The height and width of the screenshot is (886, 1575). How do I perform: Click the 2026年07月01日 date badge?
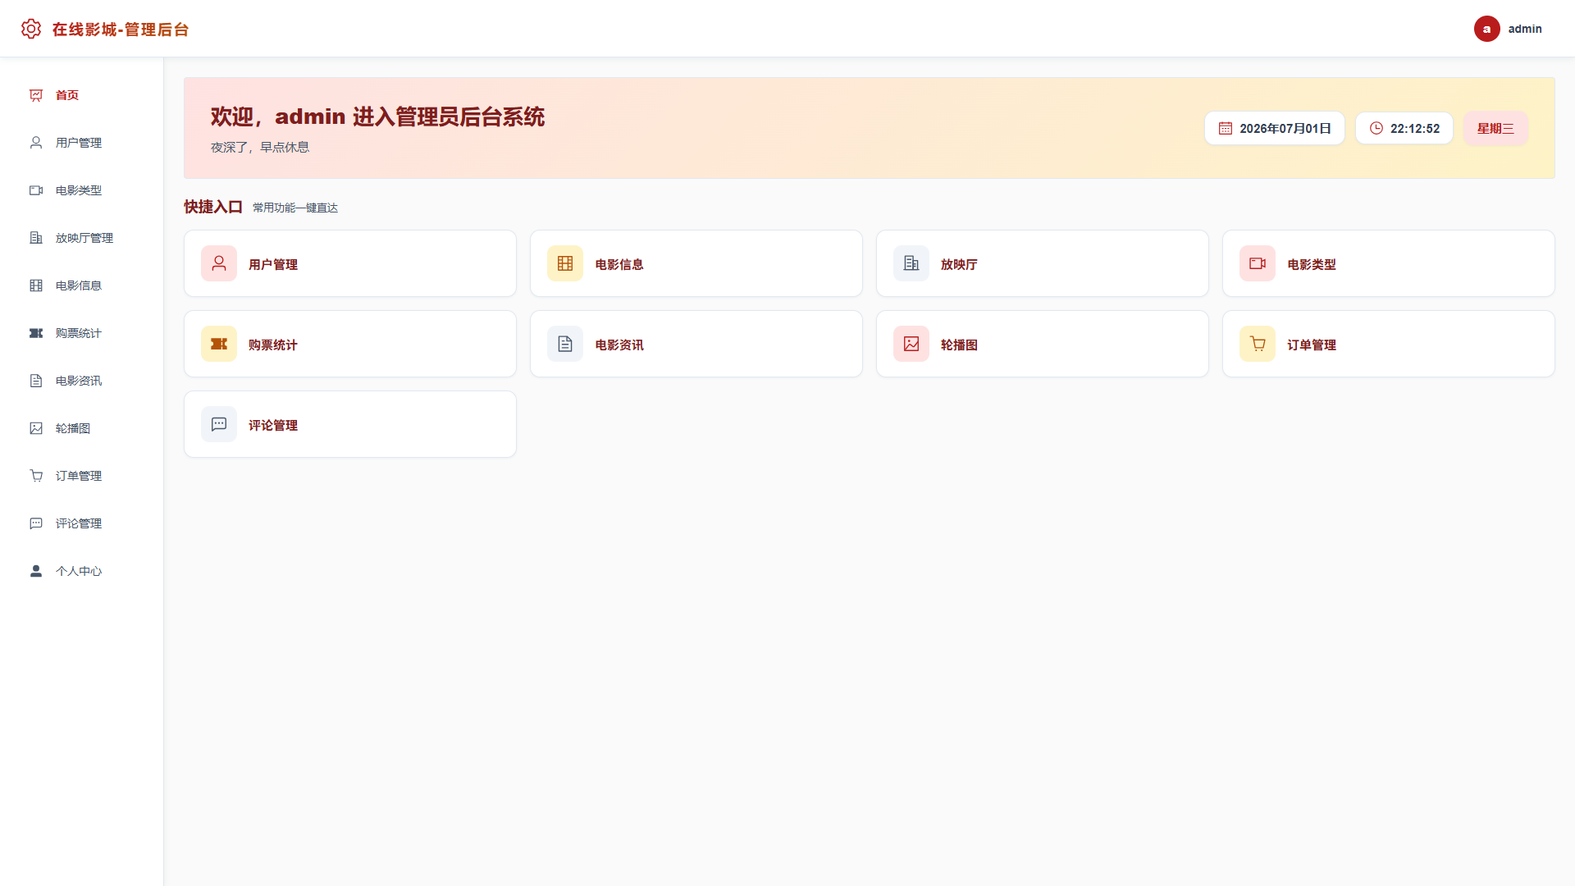click(x=1275, y=128)
